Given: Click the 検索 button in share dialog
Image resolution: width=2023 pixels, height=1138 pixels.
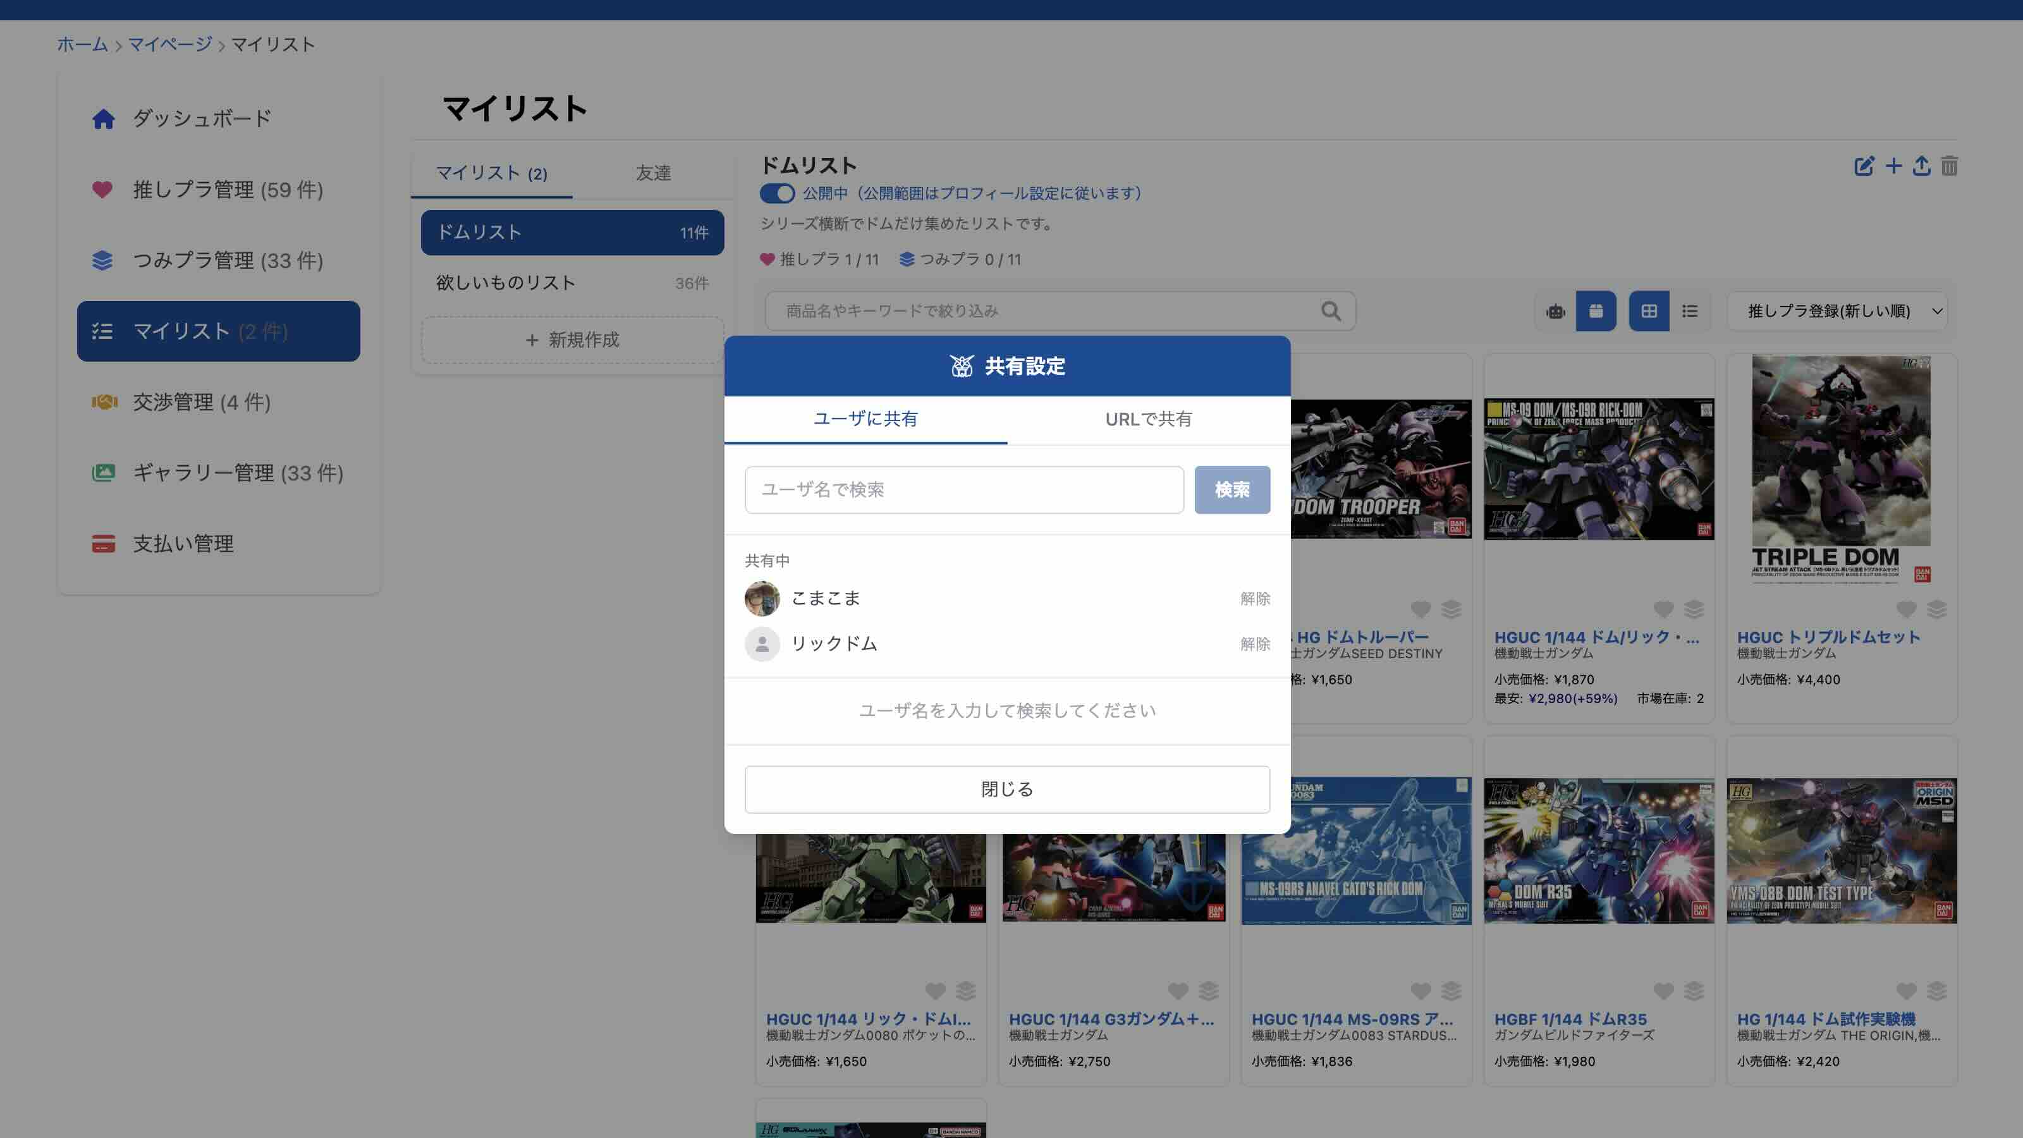Looking at the screenshot, I should 1232,490.
